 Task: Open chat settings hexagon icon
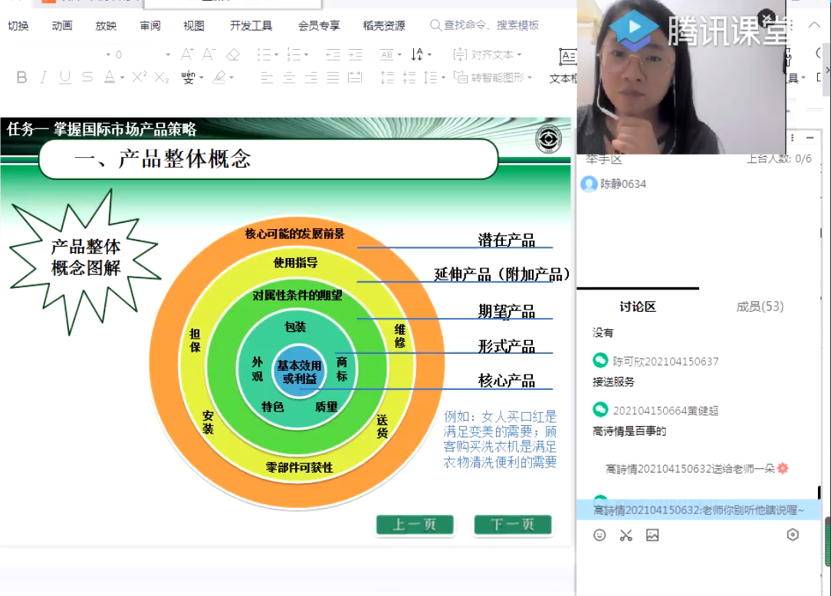793,535
